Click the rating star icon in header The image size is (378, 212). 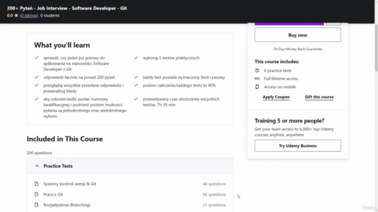17,15
